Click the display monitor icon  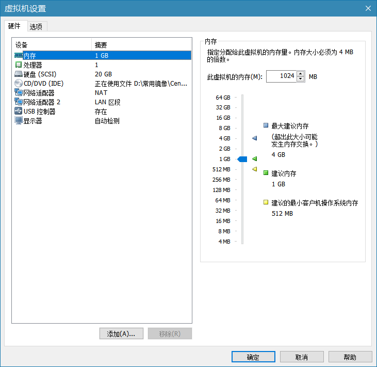point(19,120)
